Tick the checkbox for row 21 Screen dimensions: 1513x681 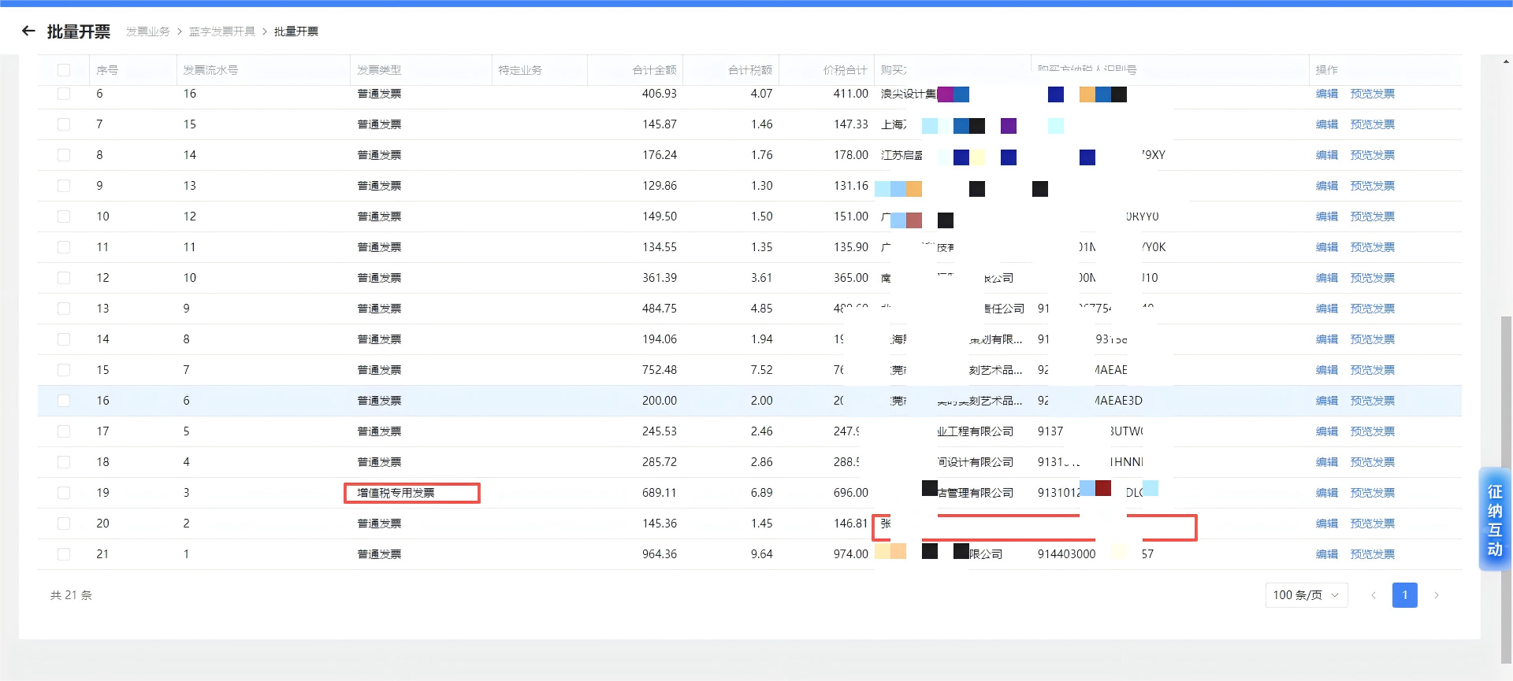64,554
